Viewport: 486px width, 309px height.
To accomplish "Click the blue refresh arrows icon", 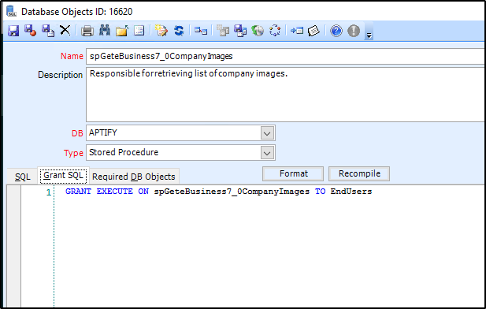I will [179, 31].
